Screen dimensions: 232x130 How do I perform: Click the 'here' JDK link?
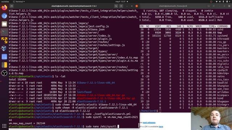(161, 126)
